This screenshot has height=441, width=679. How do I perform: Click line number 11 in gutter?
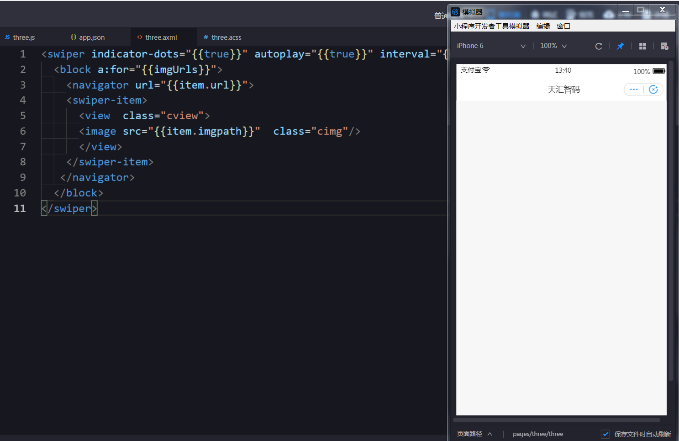pyautogui.click(x=20, y=208)
